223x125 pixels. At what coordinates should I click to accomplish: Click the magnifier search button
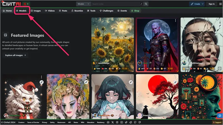click(146, 4)
